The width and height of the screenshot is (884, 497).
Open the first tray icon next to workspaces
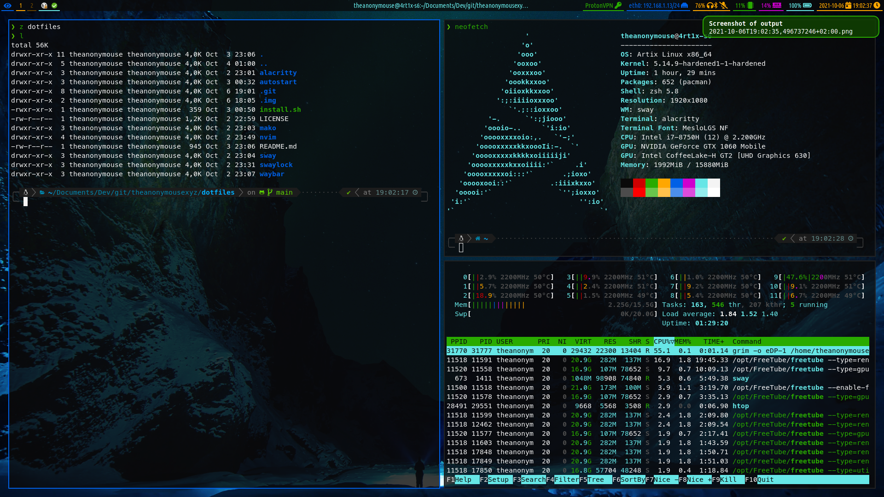point(44,6)
